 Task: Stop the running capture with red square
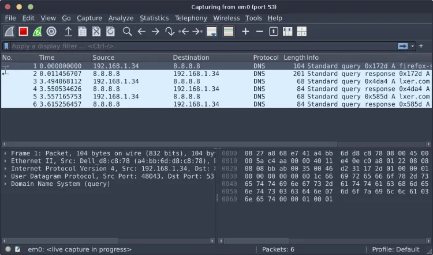(x=23, y=32)
